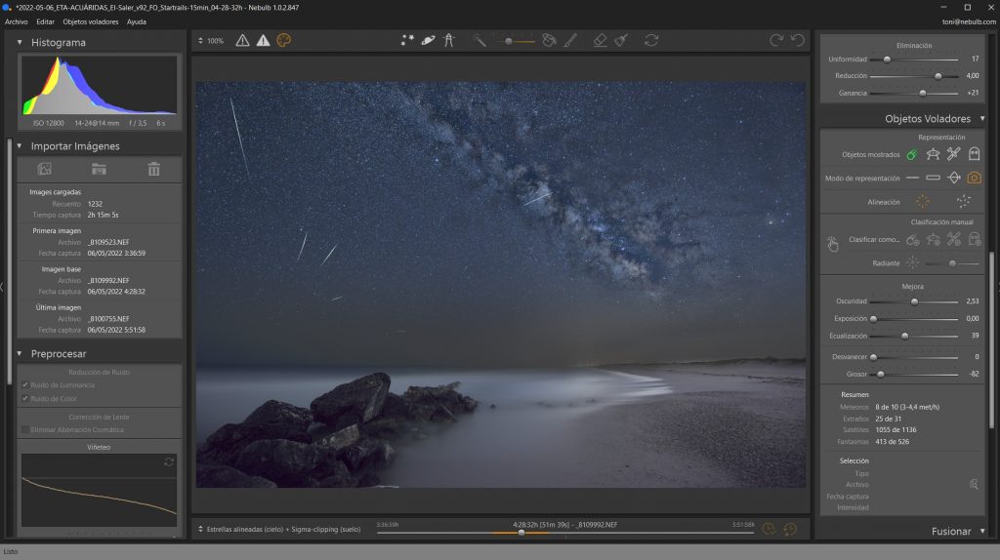Collapse the Histograma panel
The height and width of the screenshot is (560, 1000).
pos(20,43)
